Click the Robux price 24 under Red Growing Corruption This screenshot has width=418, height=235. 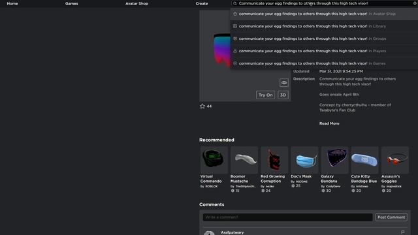pyautogui.click(x=266, y=191)
